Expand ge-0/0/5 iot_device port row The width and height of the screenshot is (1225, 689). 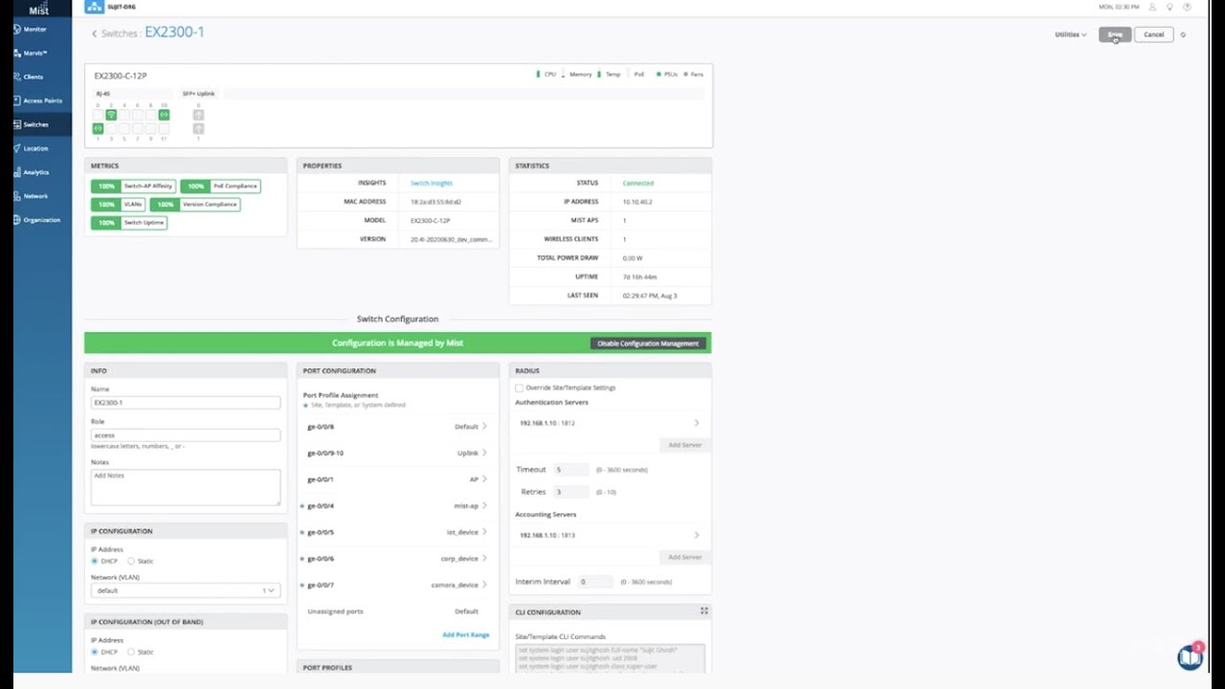point(397,532)
